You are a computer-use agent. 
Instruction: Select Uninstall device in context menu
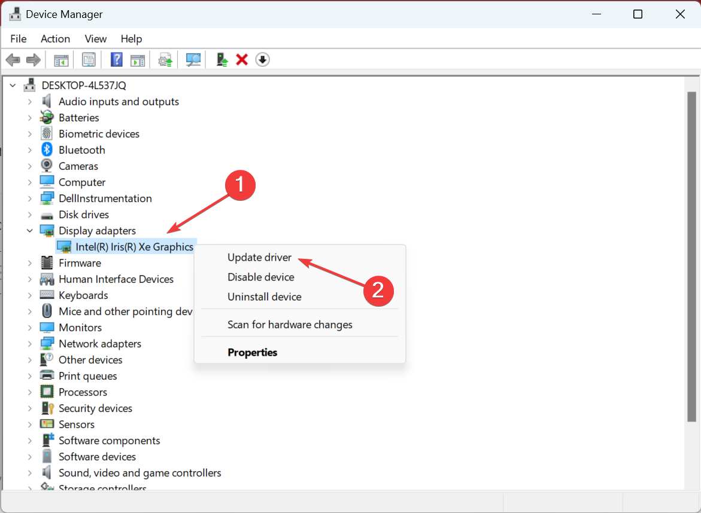point(264,297)
